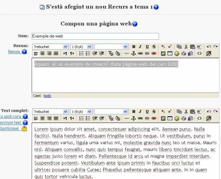Viewport: 221px width, 179px height.
Task: Toggle italic in the Text complet editor
Action: point(140,111)
